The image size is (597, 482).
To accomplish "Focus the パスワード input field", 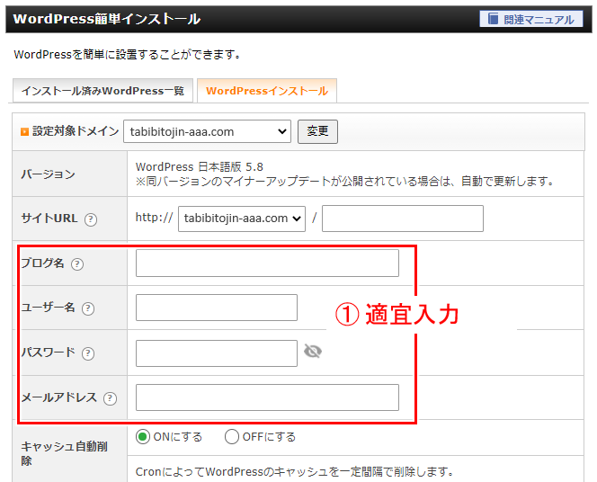I will coord(217,353).
